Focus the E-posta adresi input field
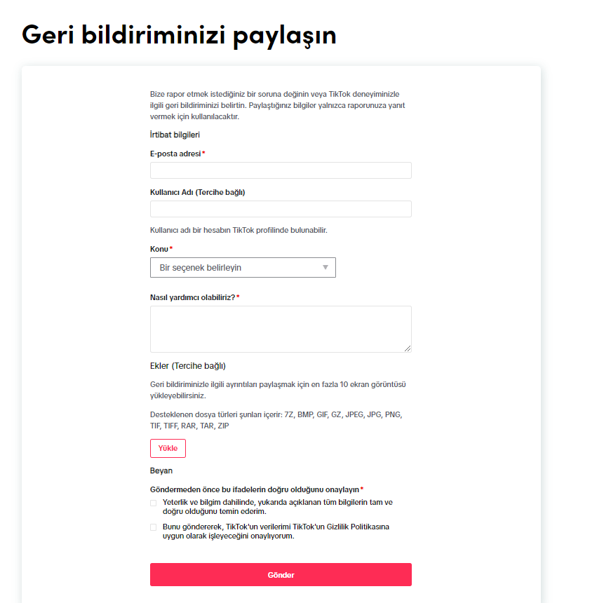This screenshot has height=603, width=611. [x=281, y=170]
